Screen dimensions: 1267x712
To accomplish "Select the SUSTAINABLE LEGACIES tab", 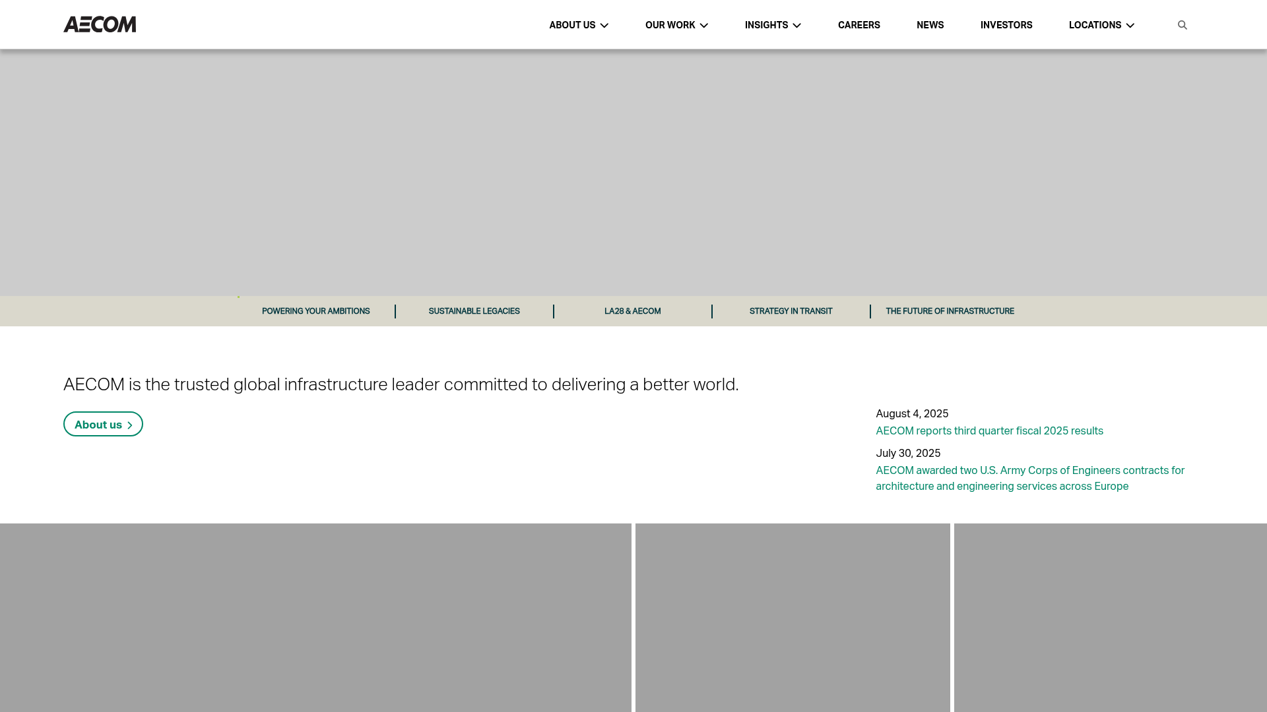I will click(474, 311).
